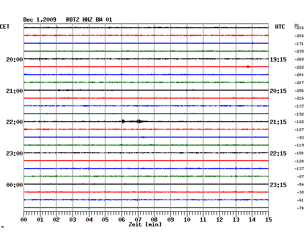Click the "05" minute axis label

tap(105, 220)
